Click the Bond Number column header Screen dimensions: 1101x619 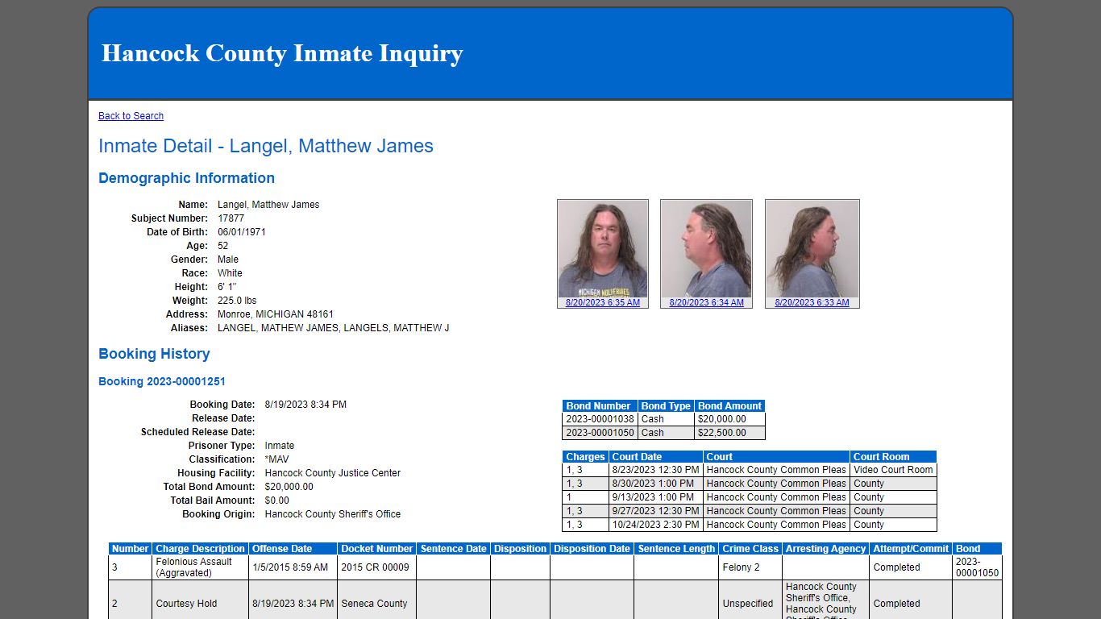coord(600,406)
